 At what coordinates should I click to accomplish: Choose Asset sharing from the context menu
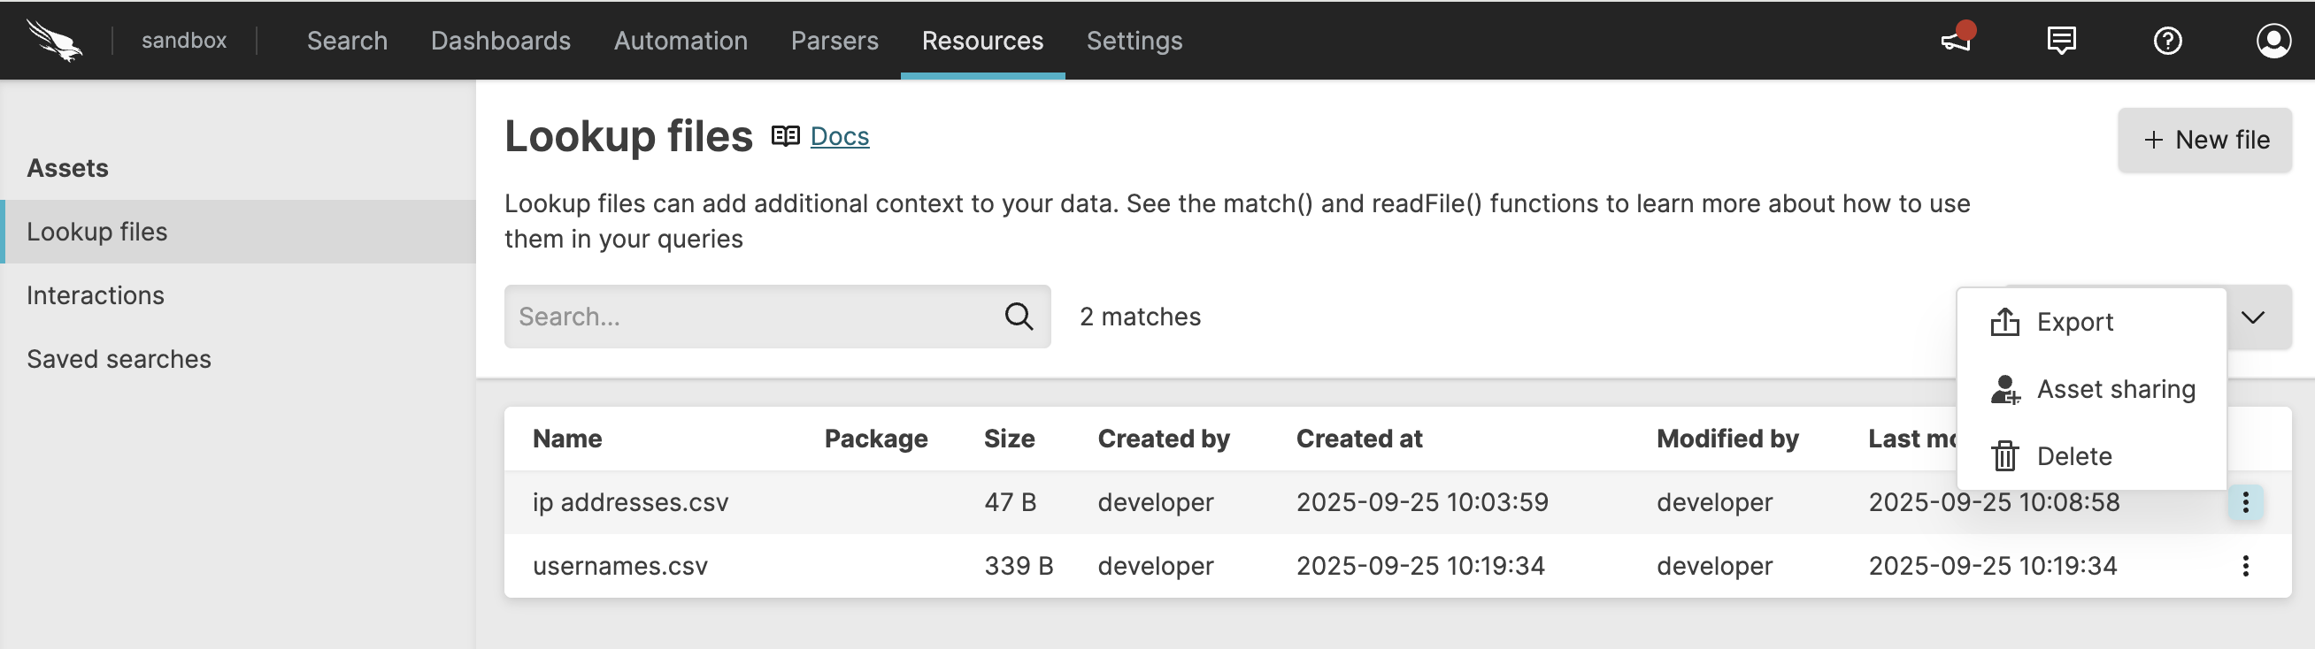coord(2115,389)
